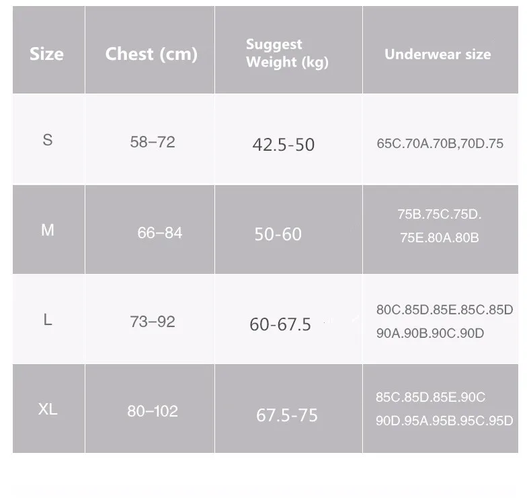Click the Chest (cm) column header
531x498 pixels.
point(151,55)
